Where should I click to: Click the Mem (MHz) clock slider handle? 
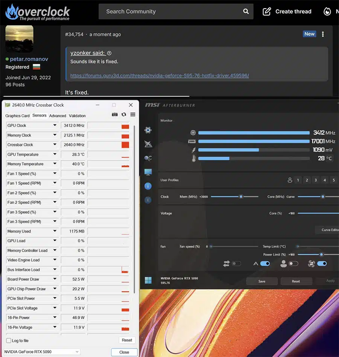pos(241,197)
